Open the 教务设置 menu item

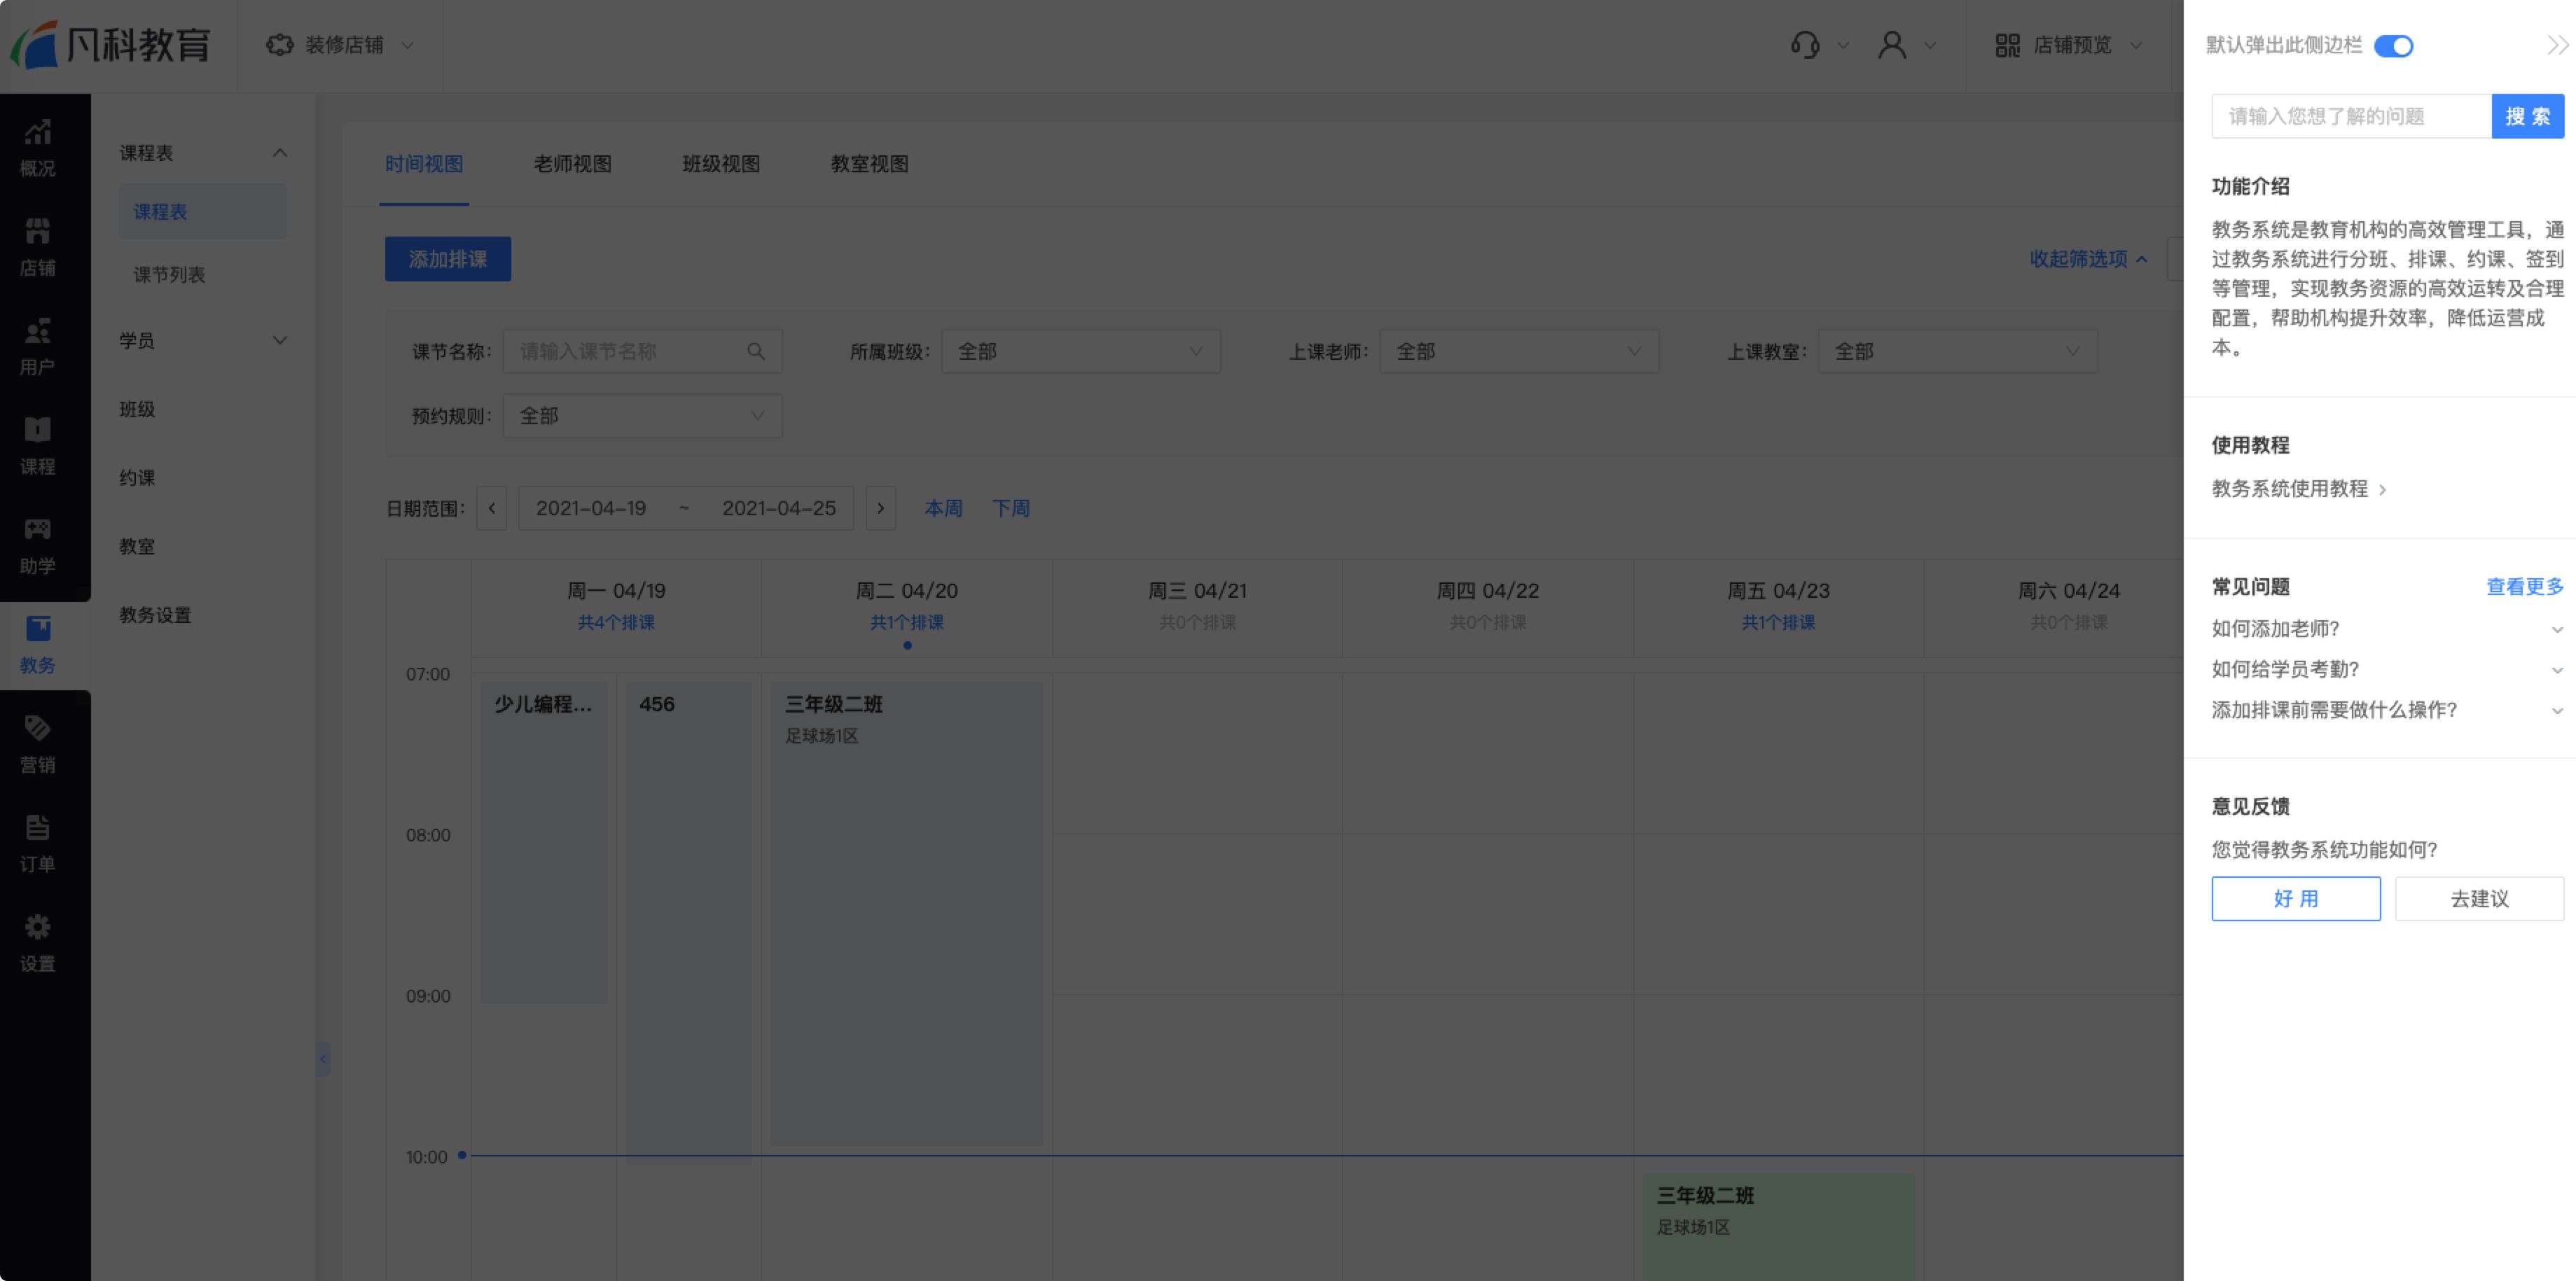tap(155, 615)
